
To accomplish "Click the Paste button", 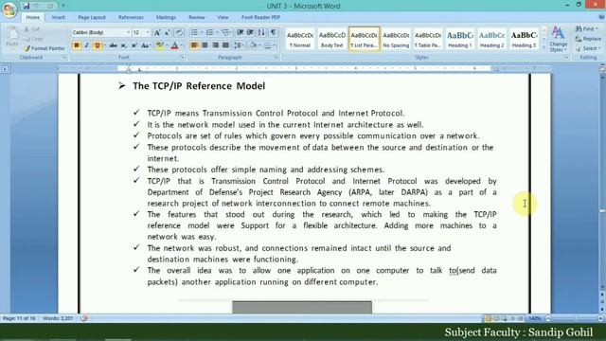I will point(12,38).
